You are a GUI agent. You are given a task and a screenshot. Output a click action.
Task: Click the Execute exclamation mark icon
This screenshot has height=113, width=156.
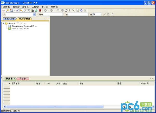[x=70, y=10]
